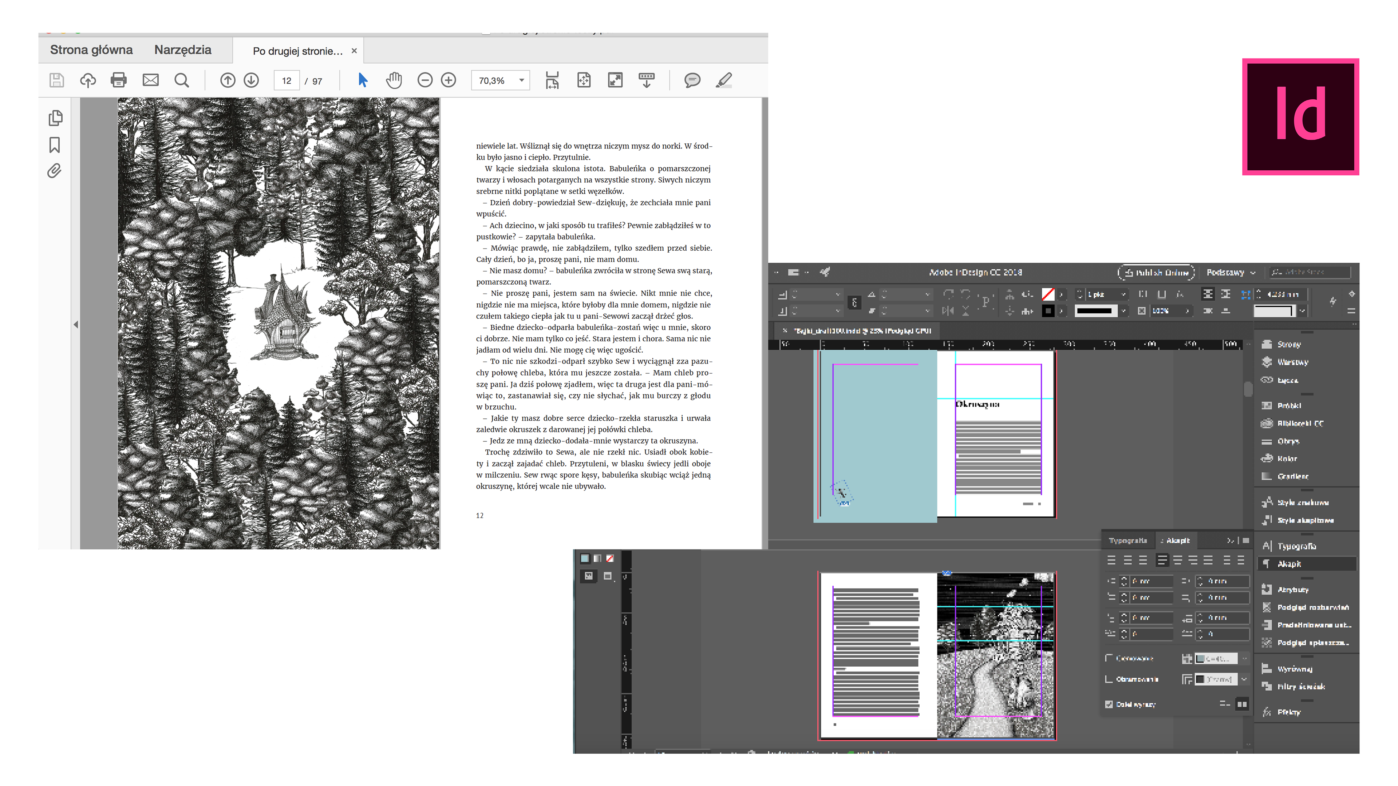Select the highlighter pen tool in Acrobat
Screen dimensions: 1398x786
(x=724, y=80)
